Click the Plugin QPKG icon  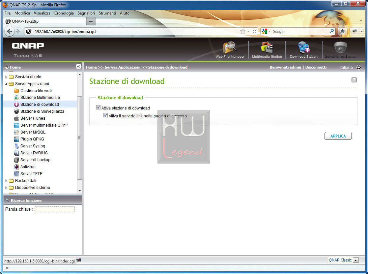point(16,139)
